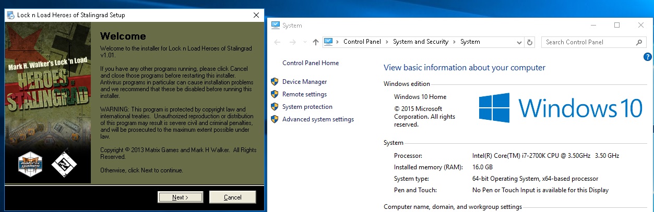Screen dimensions: 654x212
Task: Open Advanced system settings link
Action: tap(318, 119)
